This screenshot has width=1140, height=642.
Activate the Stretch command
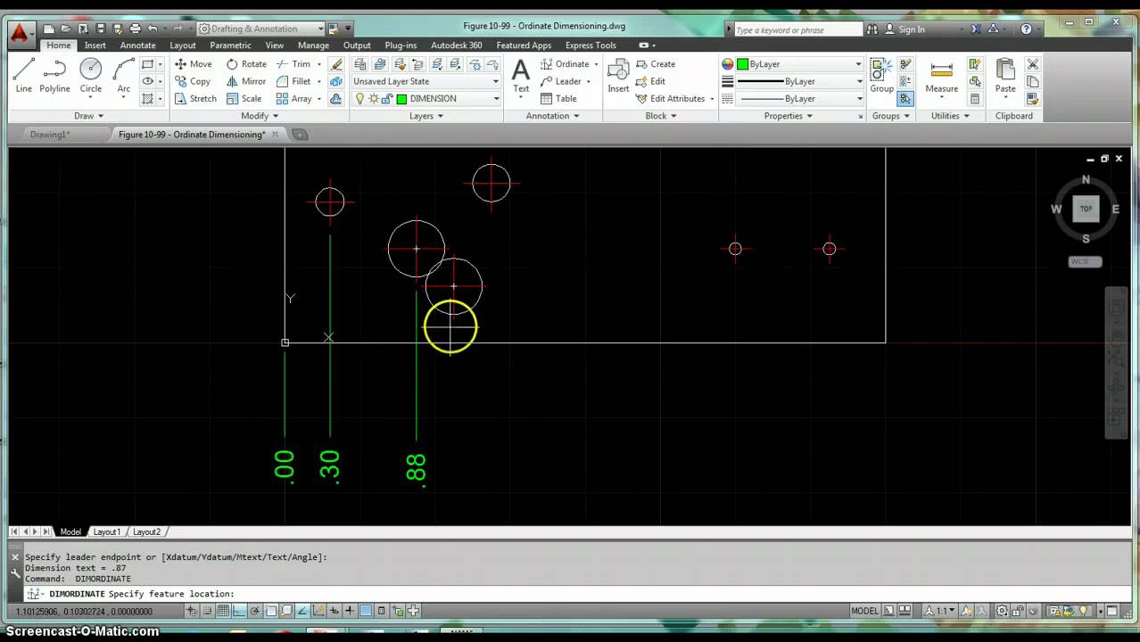(x=195, y=98)
